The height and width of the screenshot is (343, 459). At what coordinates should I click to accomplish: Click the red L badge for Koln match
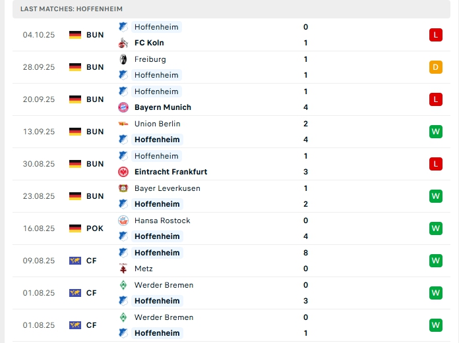tap(435, 35)
